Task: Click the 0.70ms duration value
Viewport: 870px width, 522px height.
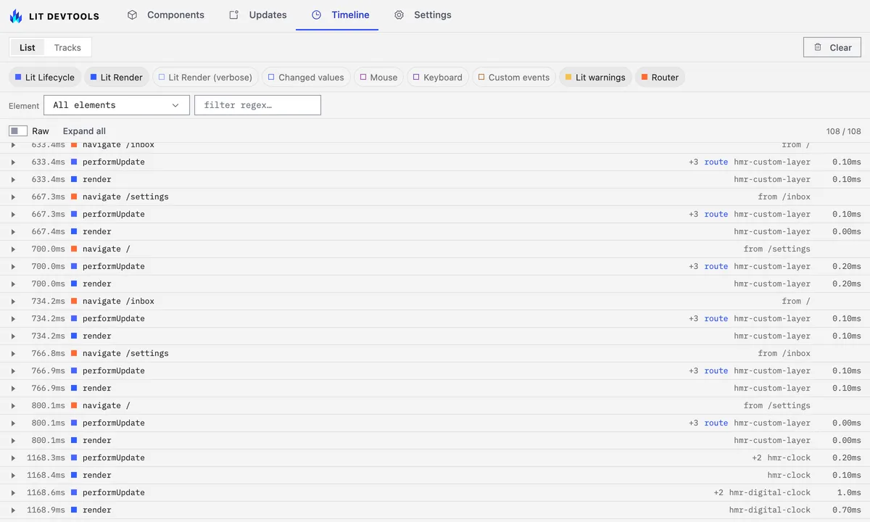Action: pos(847,510)
